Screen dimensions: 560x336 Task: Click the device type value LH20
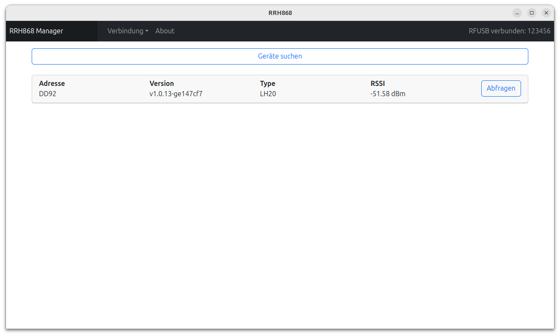(x=268, y=94)
